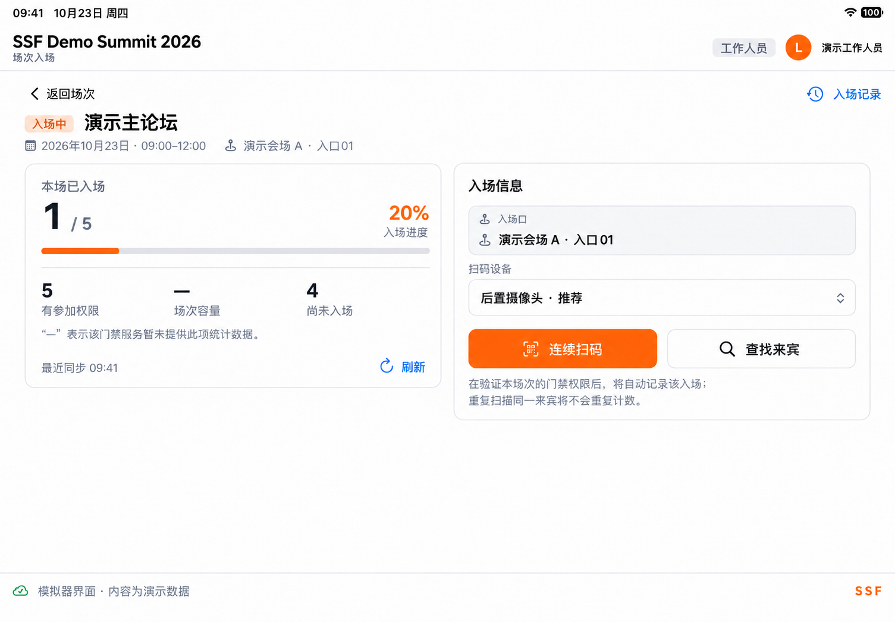Go back via 返回场次
The image size is (895, 622).
62,94
